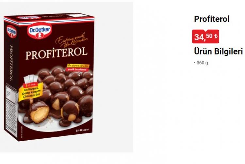
Task: Click the vertical PROFİTEROL text on box side
Action: 11,63
